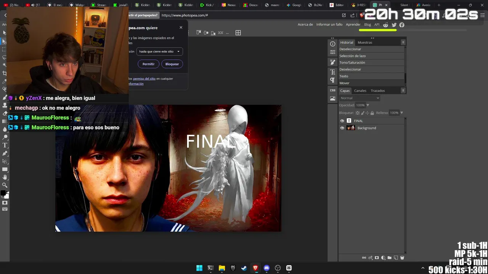Click Permitir in permission popup
Image resolution: width=488 pixels, height=274 pixels.
coord(148,64)
